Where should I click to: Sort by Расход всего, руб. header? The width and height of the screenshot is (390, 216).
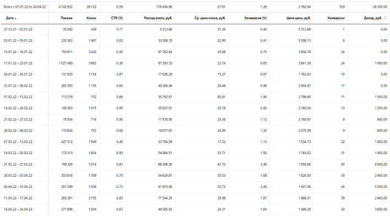click(x=158, y=18)
